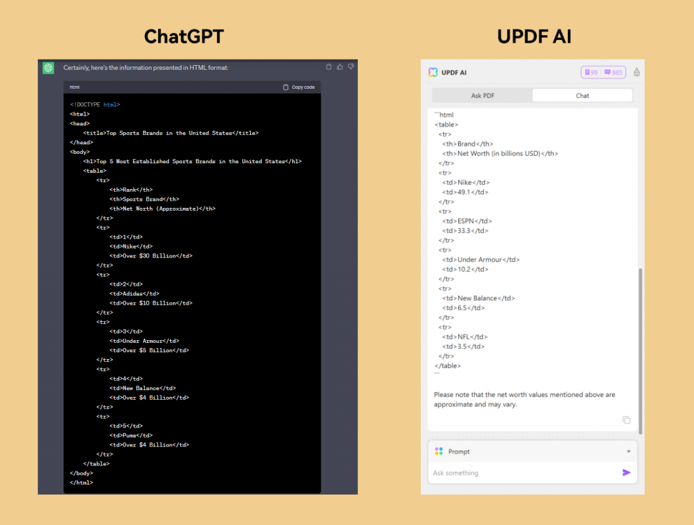The width and height of the screenshot is (694, 525).
Task: Click the <td>Under Armour</td> line in ChatGPT
Action: pos(144,341)
